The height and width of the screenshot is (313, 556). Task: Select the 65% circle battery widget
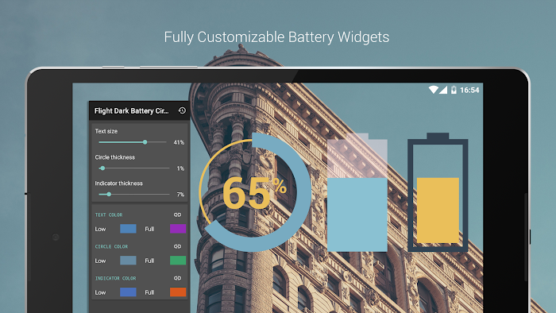click(255, 192)
